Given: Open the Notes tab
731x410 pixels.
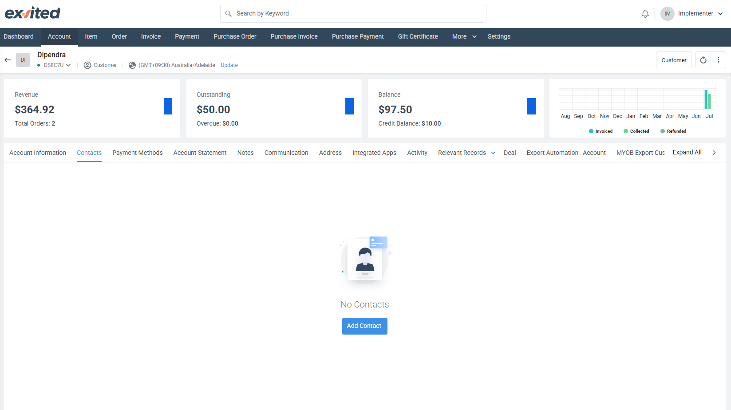Looking at the screenshot, I should [x=245, y=153].
